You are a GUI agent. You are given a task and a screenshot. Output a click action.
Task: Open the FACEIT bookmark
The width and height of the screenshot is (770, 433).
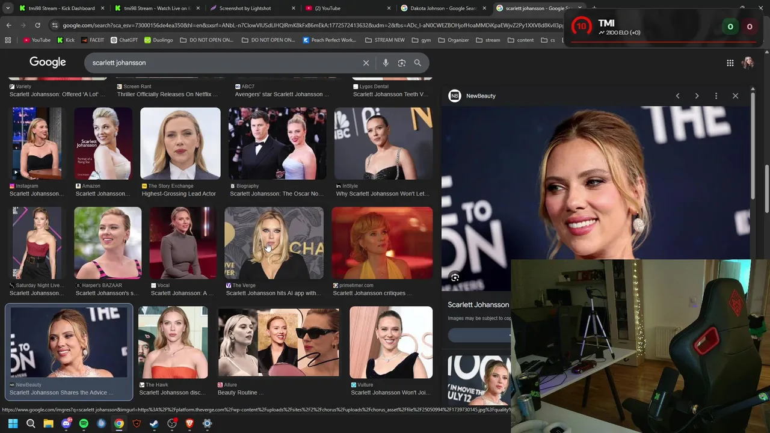92,40
